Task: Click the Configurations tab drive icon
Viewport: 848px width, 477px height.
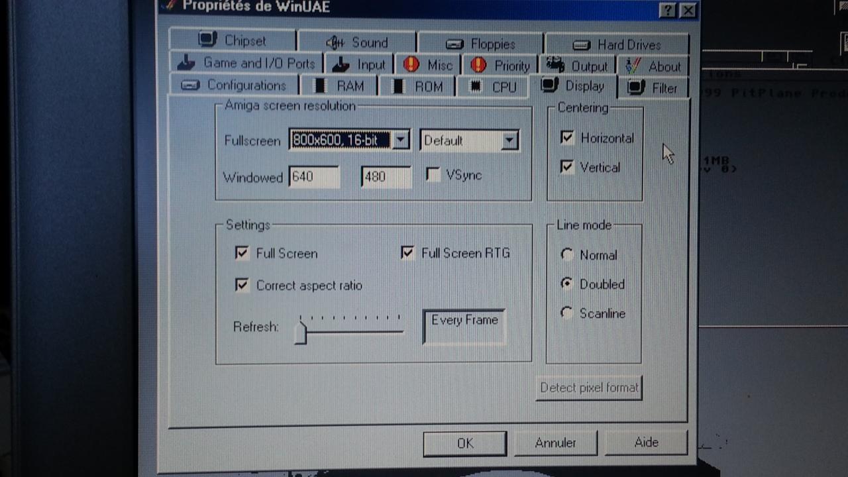Action: (x=190, y=85)
